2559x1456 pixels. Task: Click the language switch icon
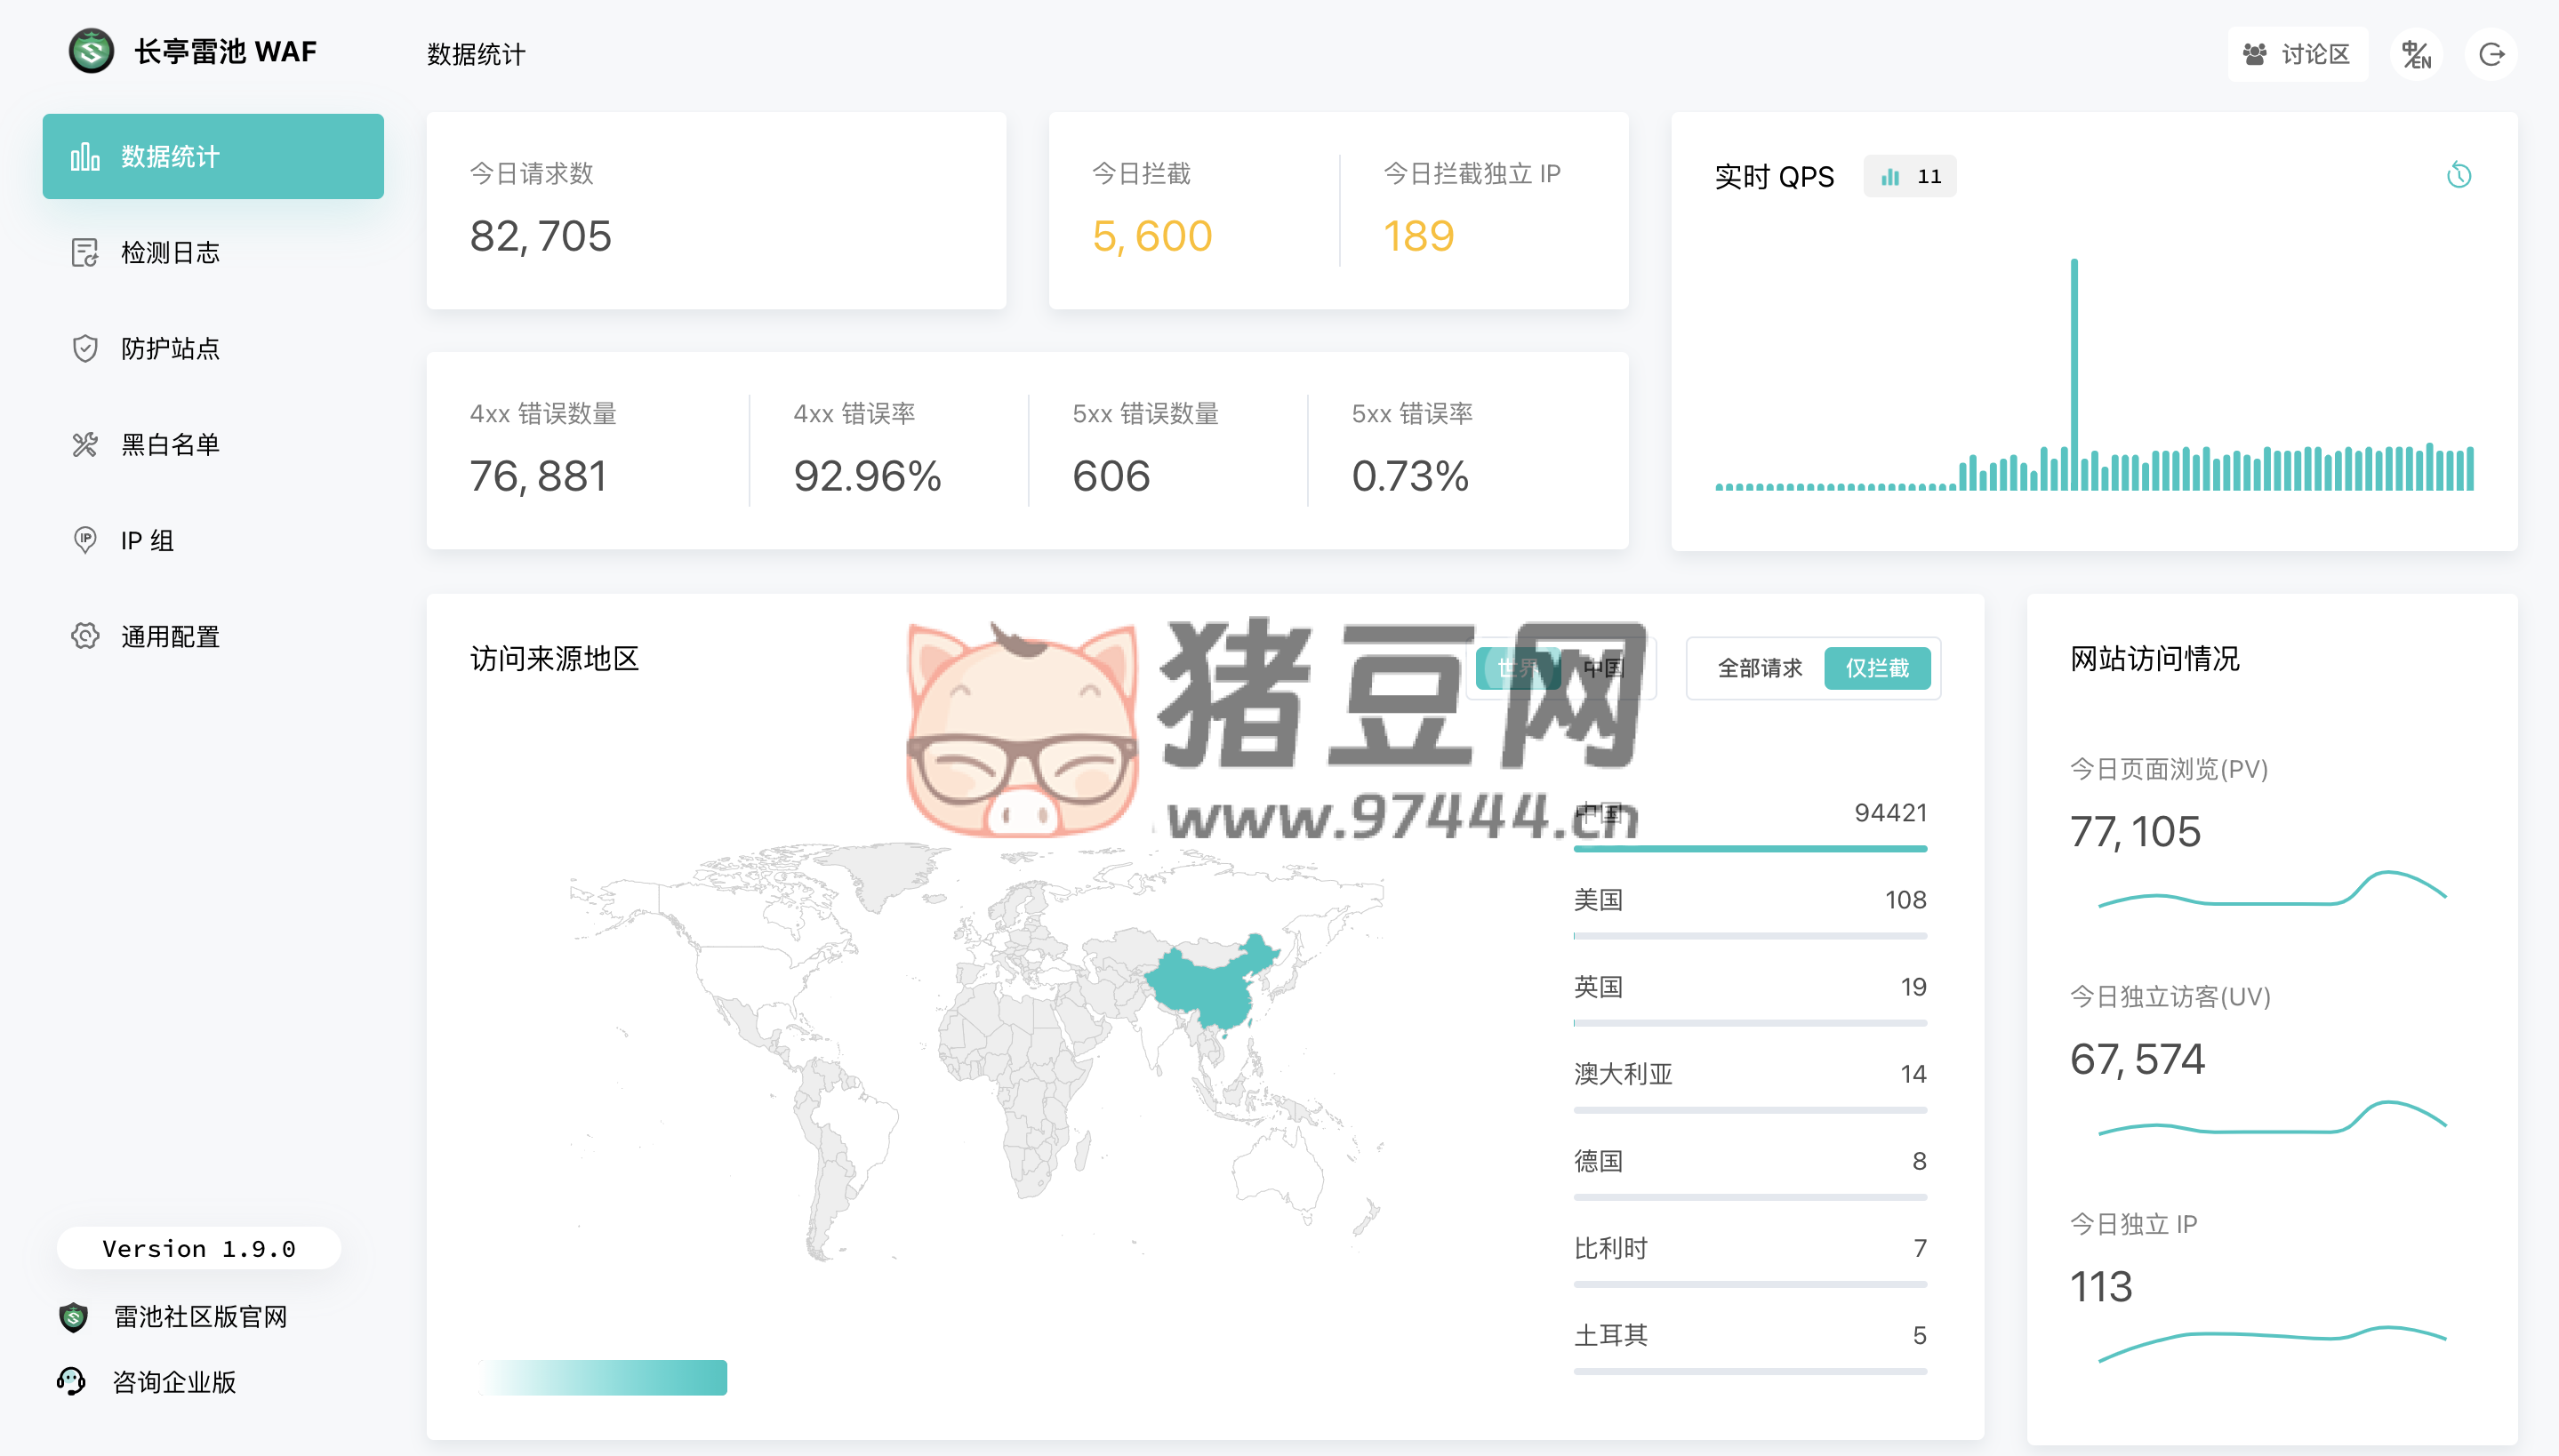[2416, 54]
